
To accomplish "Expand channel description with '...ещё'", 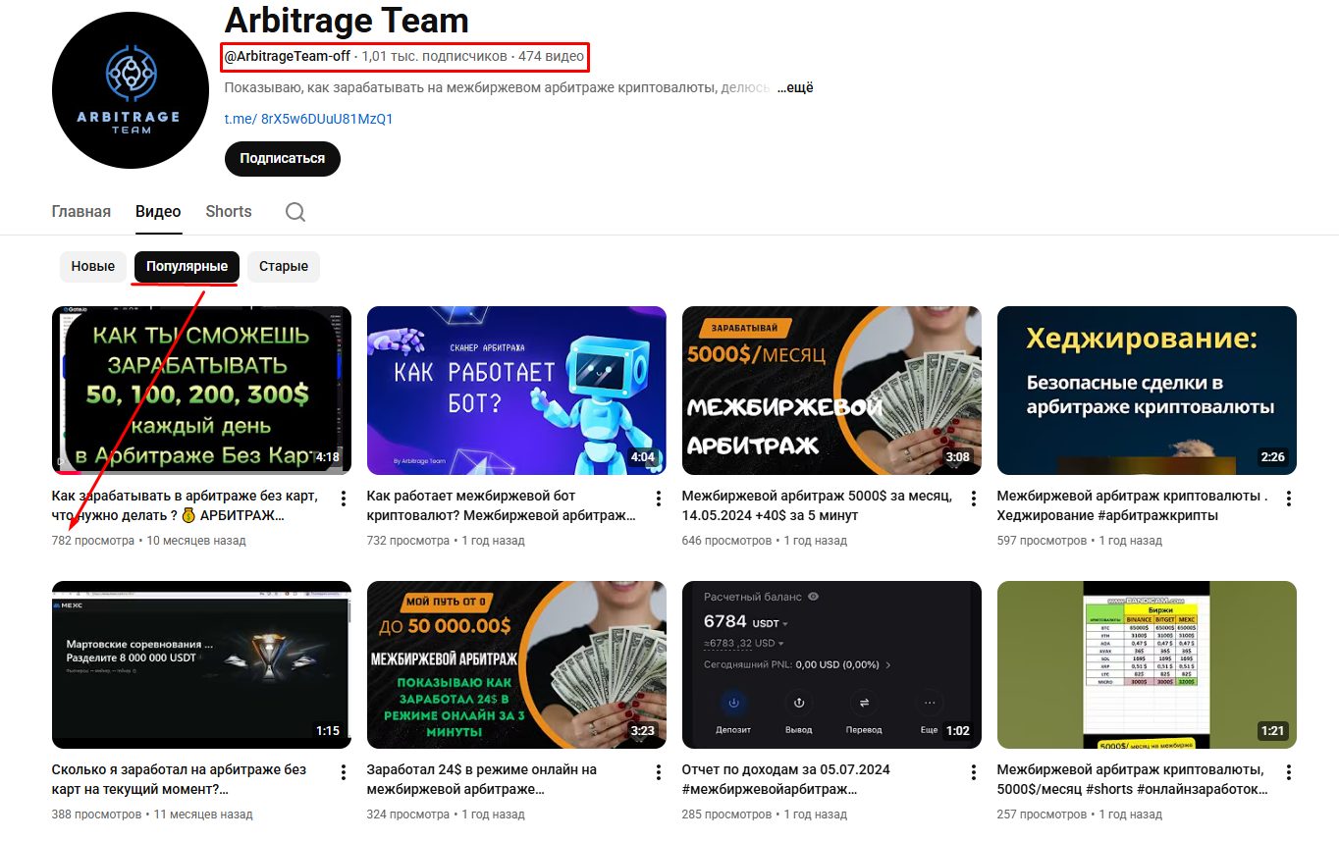I will click(795, 88).
